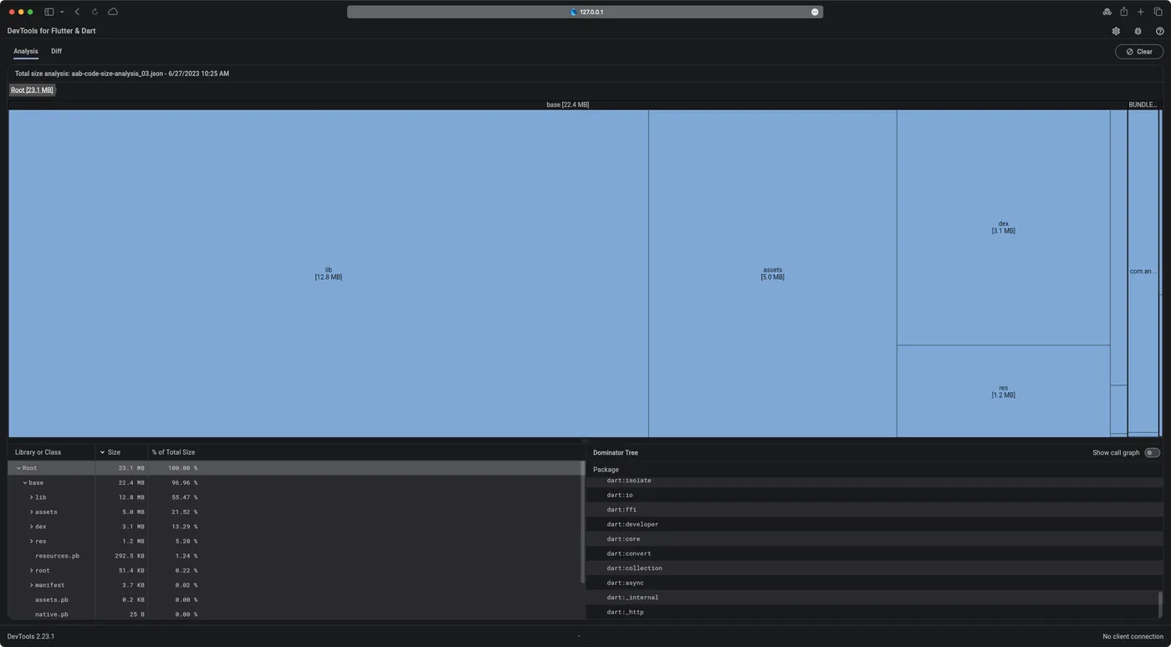Click the privacy extension icon in the Safari toolbar
This screenshot has width=1171, height=647.
coord(1107,12)
